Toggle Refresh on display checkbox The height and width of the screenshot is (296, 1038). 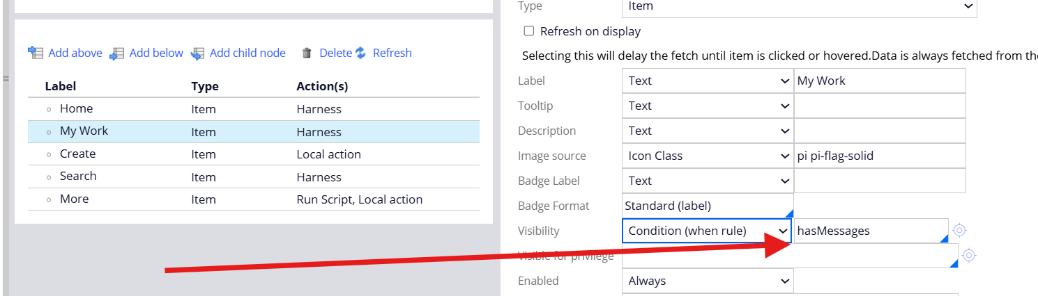click(x=529, y=31)
